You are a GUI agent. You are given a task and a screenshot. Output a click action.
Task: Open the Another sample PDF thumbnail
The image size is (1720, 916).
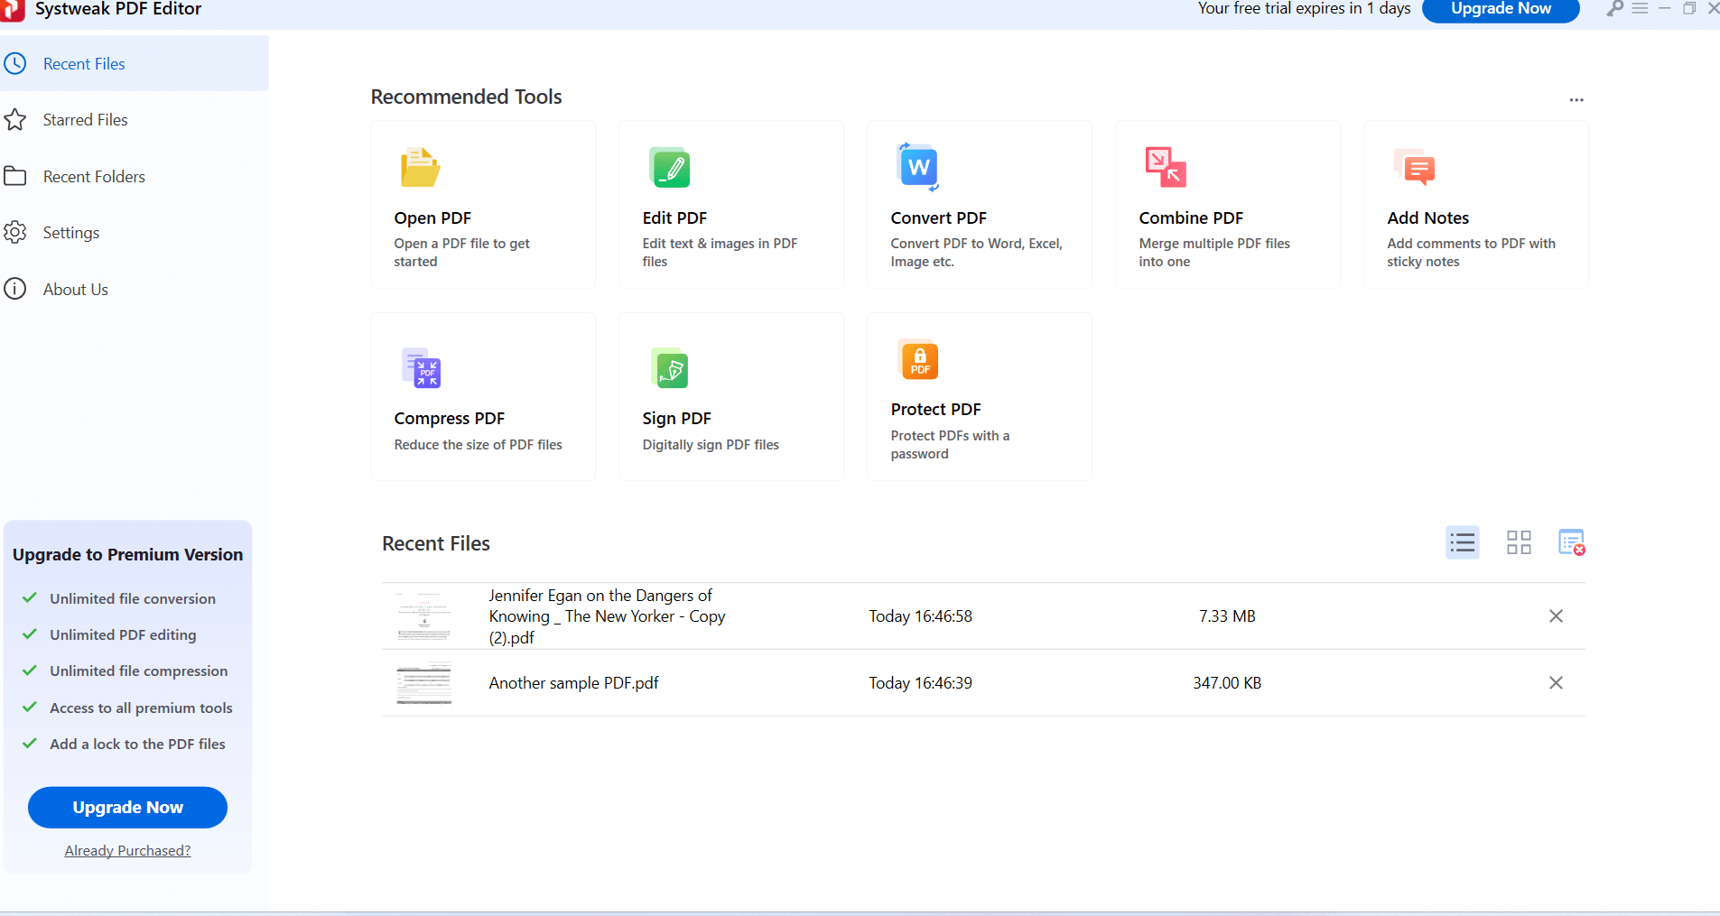tap(424, 684)
